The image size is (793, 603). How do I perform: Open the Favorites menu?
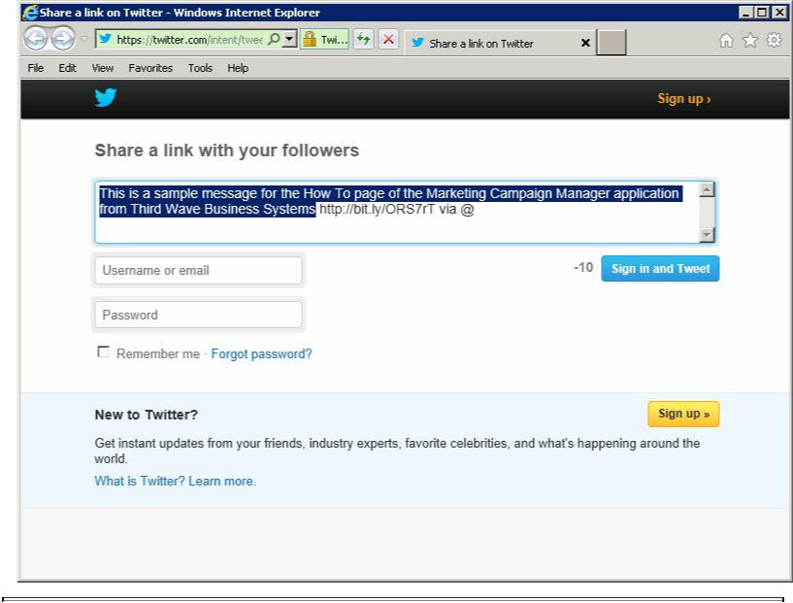(x=150, y=68)
